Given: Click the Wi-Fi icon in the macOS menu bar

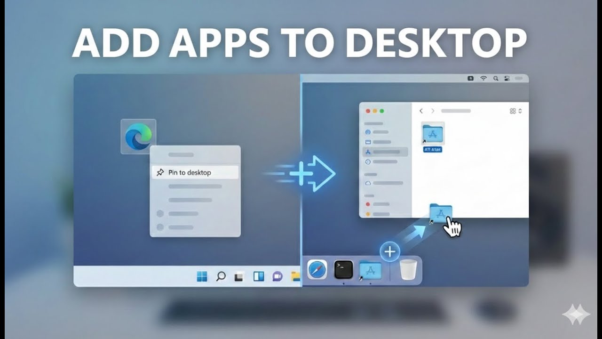Looking at the screenshot, I should [x=483, y=78].
